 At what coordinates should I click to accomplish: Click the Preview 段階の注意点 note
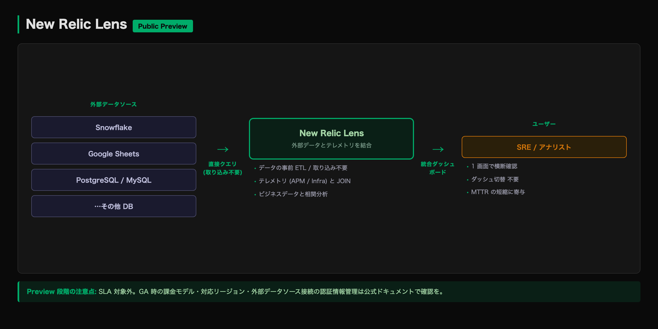pyautogui.click(x=329, y=292)
